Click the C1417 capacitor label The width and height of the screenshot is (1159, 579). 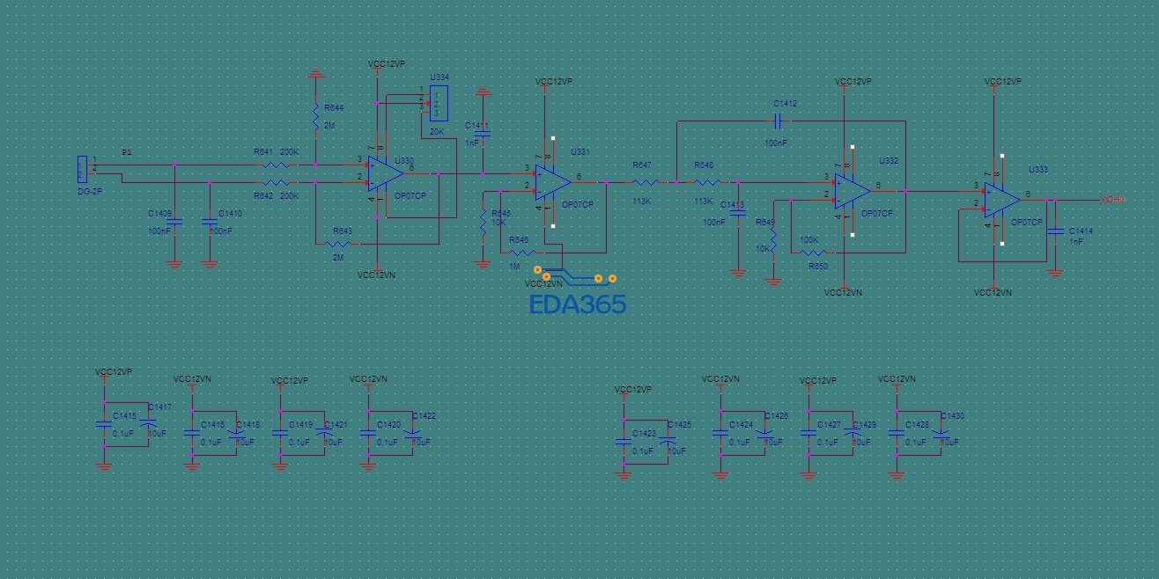pyautogui.click(x=160, y=407)
